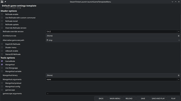The image size is (181, 101).
Task: Click the ReShade version field showing 5.4.2
Action: 111,31
